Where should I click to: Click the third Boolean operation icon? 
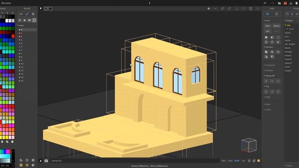pyautogui.click(x=278, y=52)
